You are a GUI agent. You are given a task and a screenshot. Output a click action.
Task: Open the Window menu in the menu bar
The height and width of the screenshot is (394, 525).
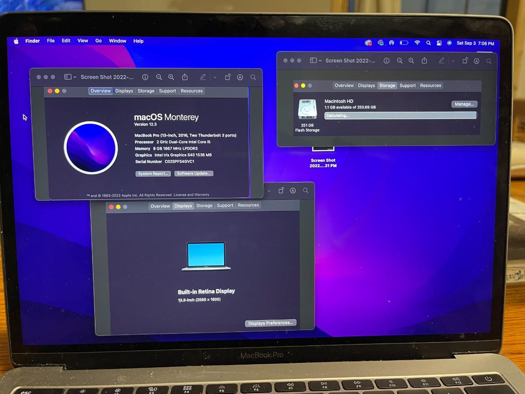(117, 41)
